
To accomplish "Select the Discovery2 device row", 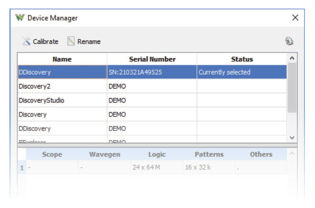I will (x=152, y=86).
